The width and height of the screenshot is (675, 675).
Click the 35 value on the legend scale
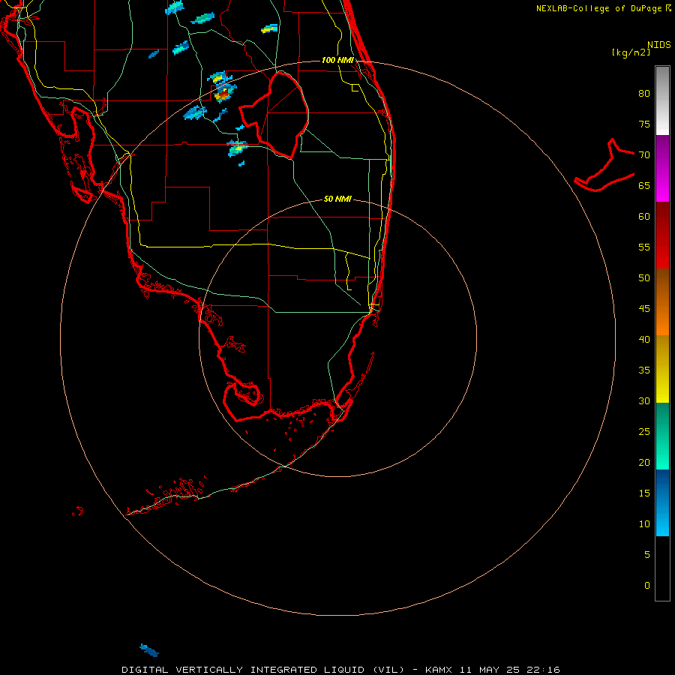point(644,370)
